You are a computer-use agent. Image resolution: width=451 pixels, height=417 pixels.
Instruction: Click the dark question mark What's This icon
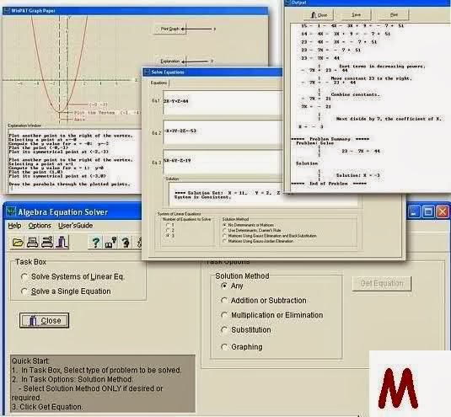click(126, 243)
